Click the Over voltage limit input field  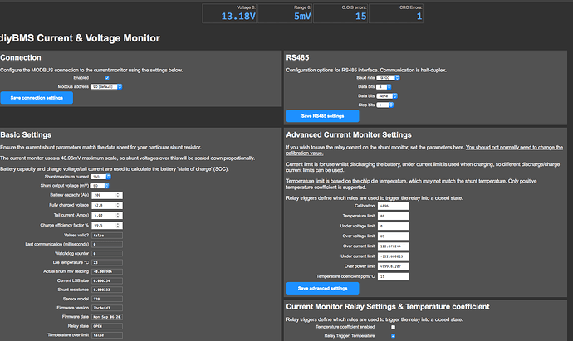(393, 236)
